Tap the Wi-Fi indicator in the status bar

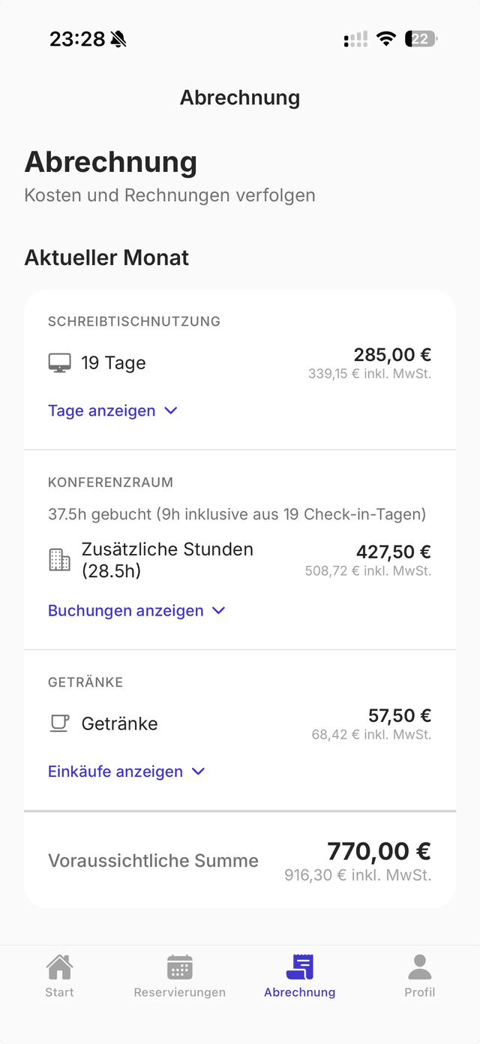click(385, 38)
